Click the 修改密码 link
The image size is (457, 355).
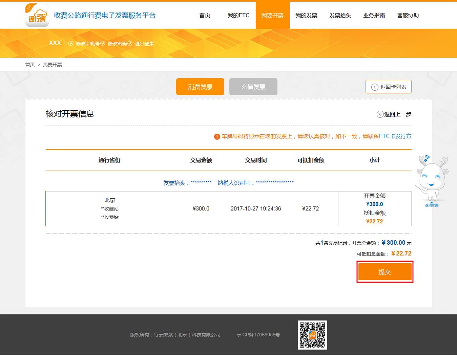pos(117,44)
